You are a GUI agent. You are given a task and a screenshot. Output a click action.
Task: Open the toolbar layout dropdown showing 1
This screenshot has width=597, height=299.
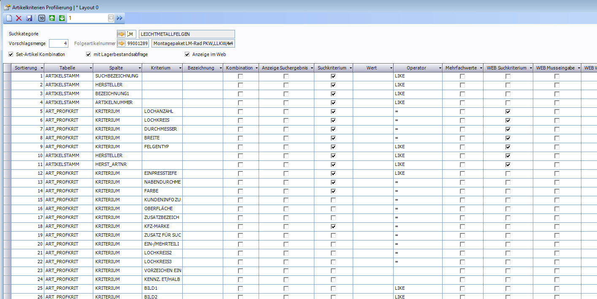pos(111,18)
